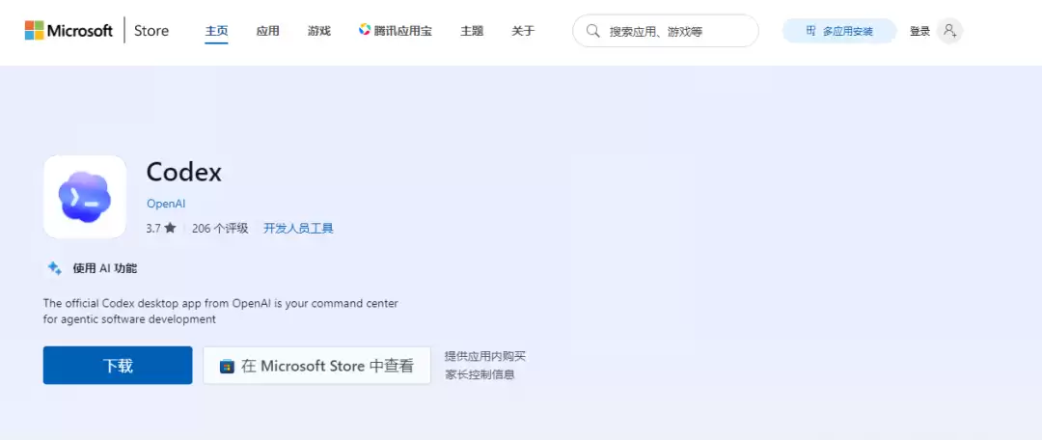Screen dimensions: 1042x440
Task: Focus the 搜索应用、游戏等 search field
Action: coord(665,31)
